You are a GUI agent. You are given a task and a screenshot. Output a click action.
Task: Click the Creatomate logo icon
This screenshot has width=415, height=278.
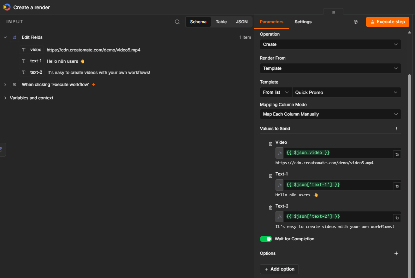(x=7, y=7)
